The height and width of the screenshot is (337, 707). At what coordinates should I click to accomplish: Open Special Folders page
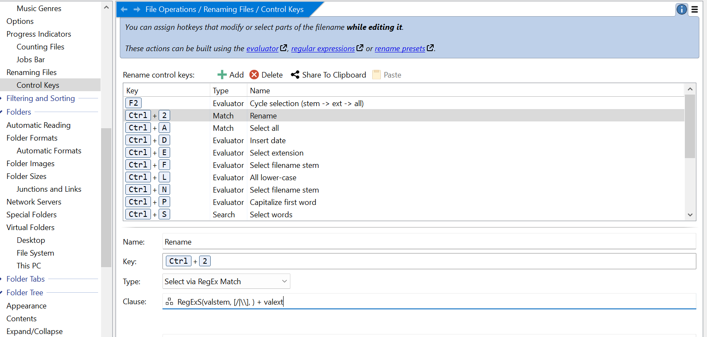[32, 215]
